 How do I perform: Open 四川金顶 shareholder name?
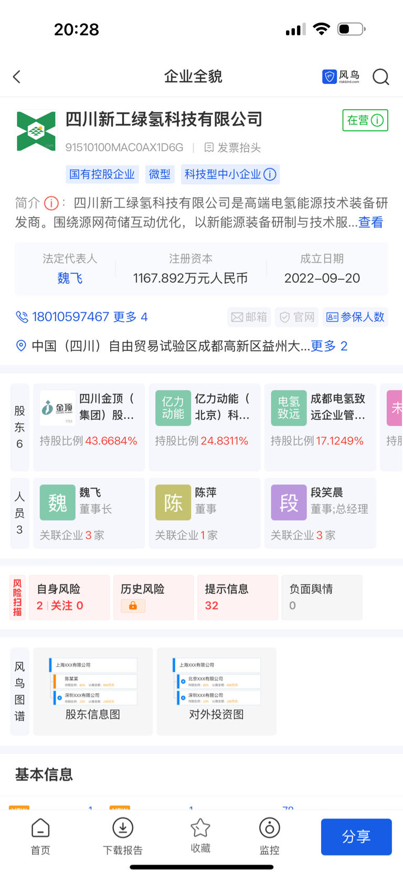tap(107, 407)
